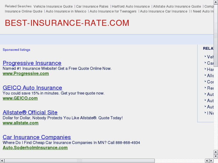218x163 pixels.
Task: Follow Auto.SoderholmInsurance.com link
Action: tap(35, 148)
